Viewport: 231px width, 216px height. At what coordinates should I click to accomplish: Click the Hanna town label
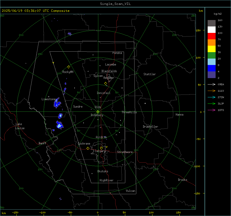click(179, 115)
